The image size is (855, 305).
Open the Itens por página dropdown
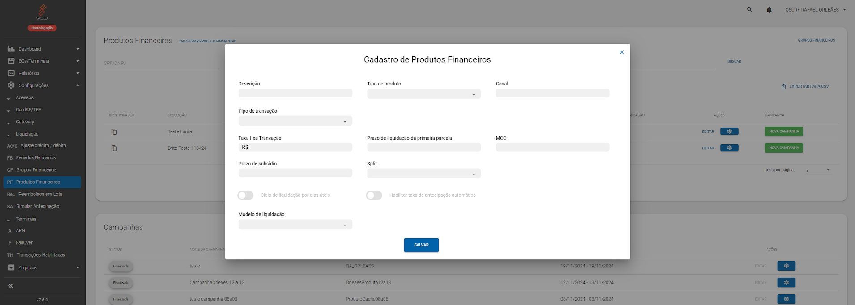[818, 170]
